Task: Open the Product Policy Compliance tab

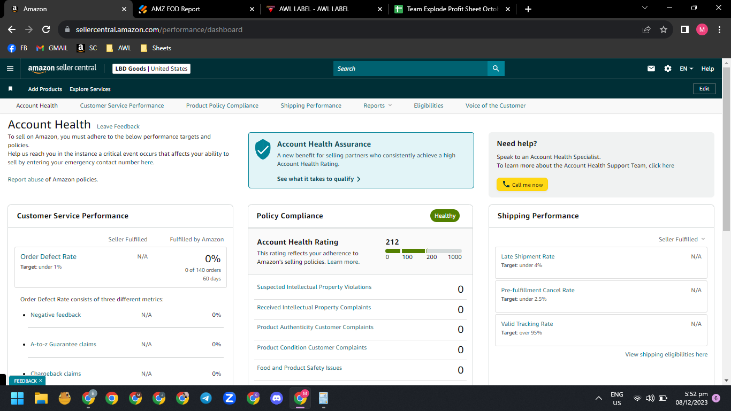Action: pos(222,105)
